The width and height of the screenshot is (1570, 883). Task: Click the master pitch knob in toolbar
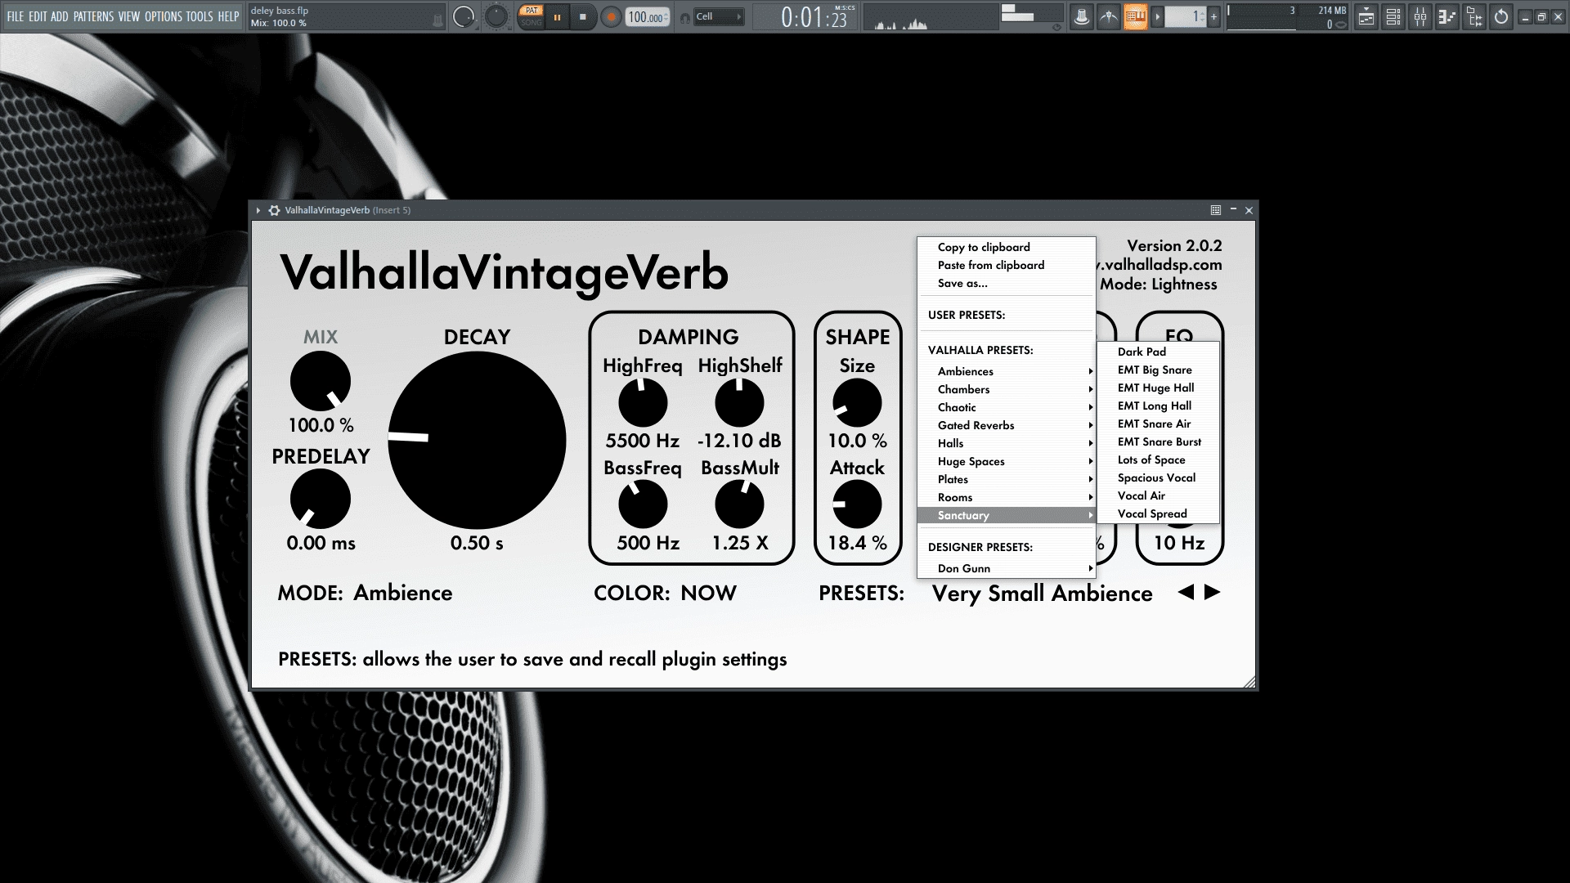pyautogui.click(x=496, y=16)
